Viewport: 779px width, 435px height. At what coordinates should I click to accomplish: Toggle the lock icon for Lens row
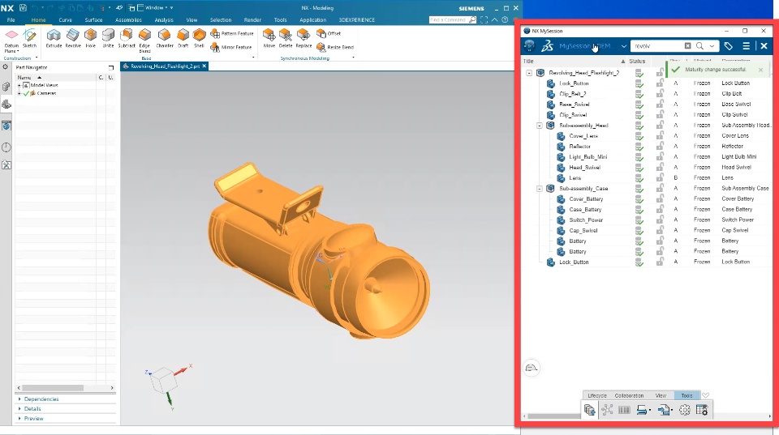(660, 177)
